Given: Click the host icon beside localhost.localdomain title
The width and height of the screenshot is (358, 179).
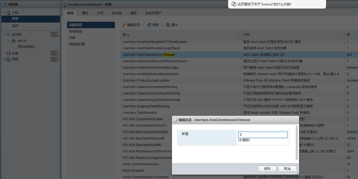Looking at the screenshot, I should tap(65, 5).
